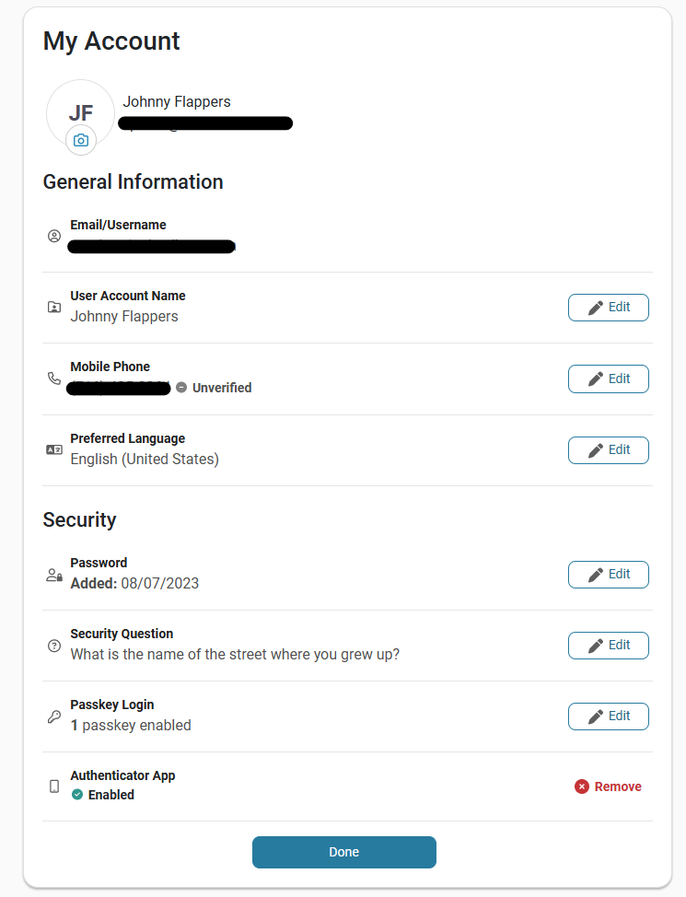Screen dimensions: 686x897
Task: Click the User Account Name card icon
Action: pyautogui.click(x=54, y=307)
